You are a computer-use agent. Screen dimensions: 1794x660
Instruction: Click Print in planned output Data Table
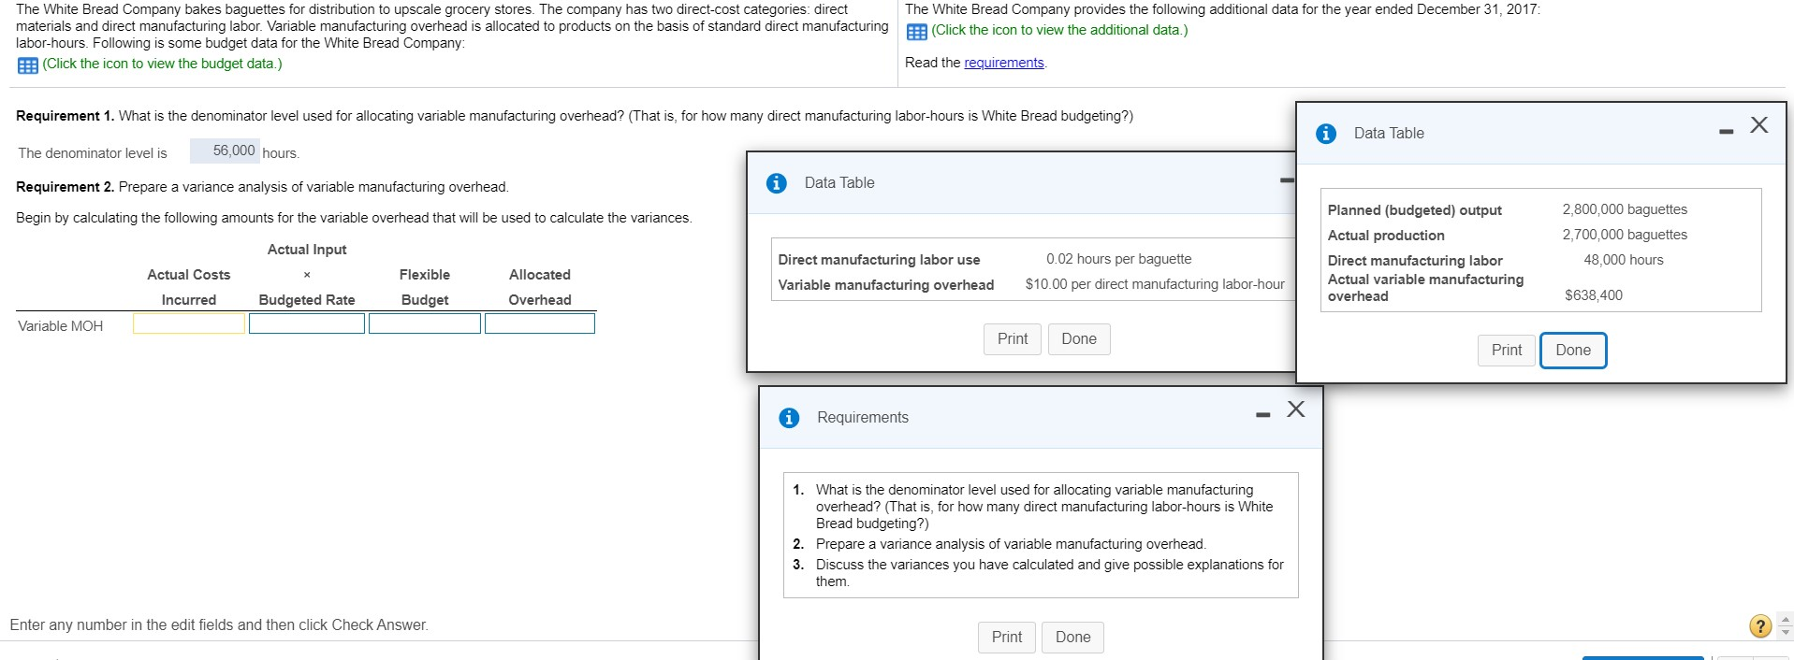1507,351
